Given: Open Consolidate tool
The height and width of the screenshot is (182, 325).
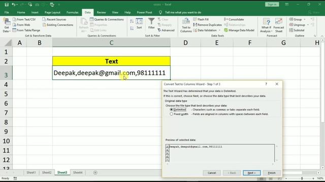Looking at the screenshot, I should [x=234, y=19].
